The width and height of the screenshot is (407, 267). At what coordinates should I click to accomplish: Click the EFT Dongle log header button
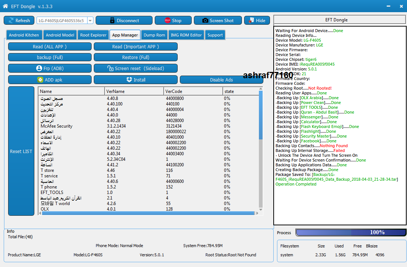(339, 20)
